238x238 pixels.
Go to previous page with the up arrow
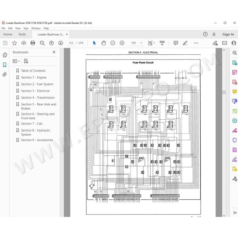coord(51,43)
